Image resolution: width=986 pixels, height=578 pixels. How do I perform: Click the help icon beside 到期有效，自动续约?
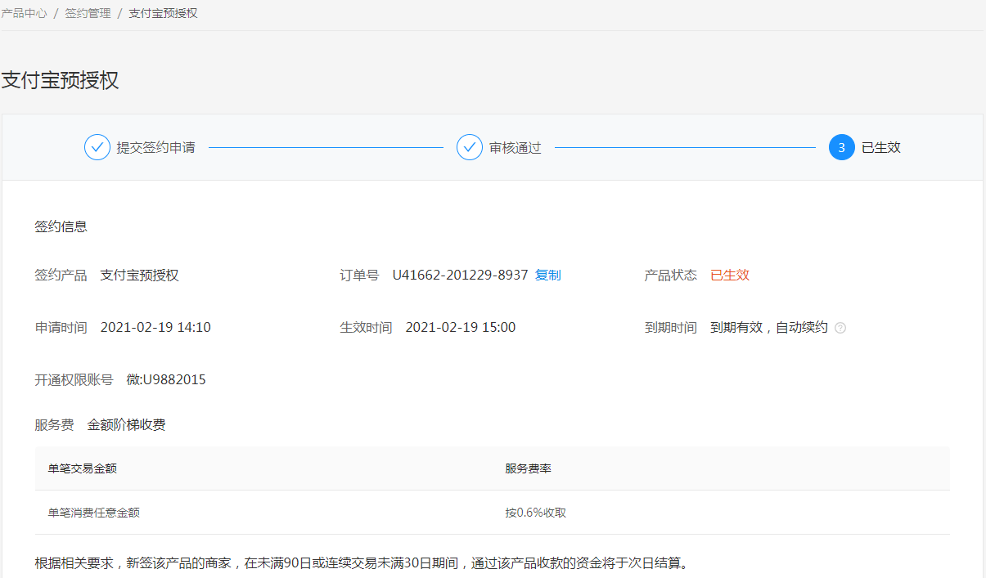click(x=840, y=328)
